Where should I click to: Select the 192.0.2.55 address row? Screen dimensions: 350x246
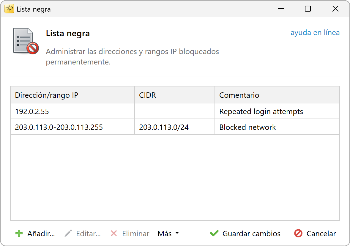[175, 111]
